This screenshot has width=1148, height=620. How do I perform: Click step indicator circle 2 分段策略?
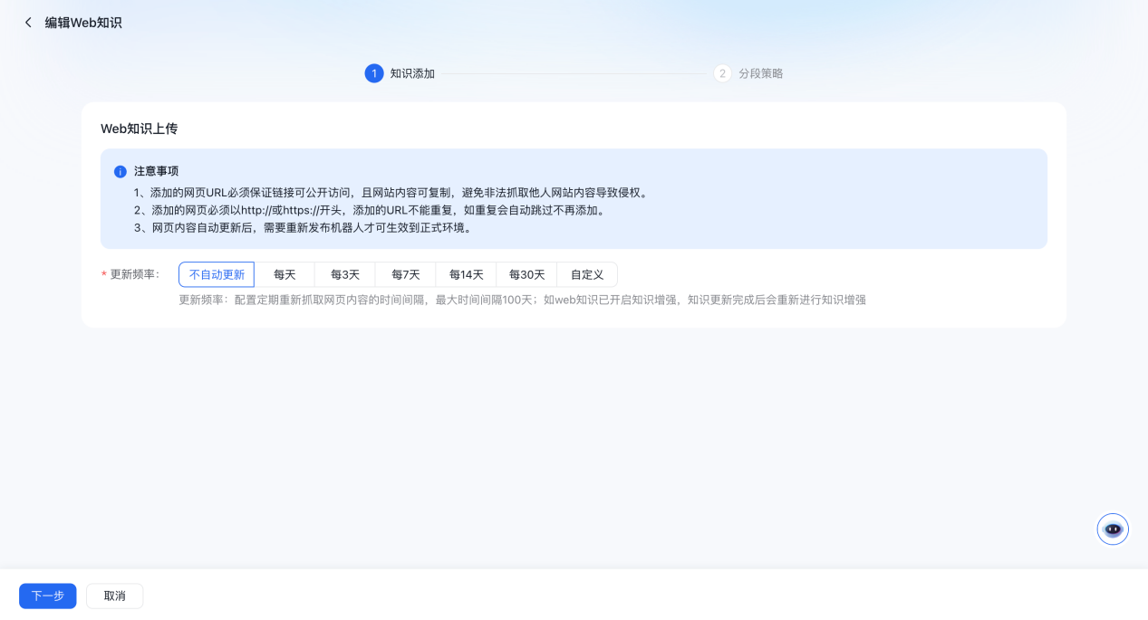point(722,73)
